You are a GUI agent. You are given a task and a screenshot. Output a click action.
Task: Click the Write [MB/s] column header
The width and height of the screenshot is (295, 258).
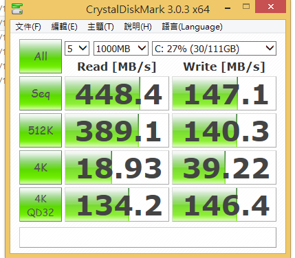(x=224, y=67)
